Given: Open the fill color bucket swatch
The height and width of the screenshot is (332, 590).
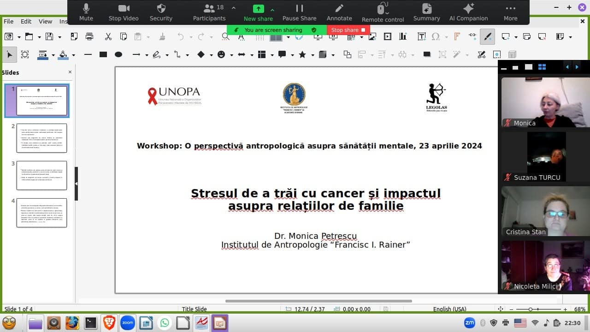Looking at the screenshot, I should pyautogui.click(x=64, y=54).
